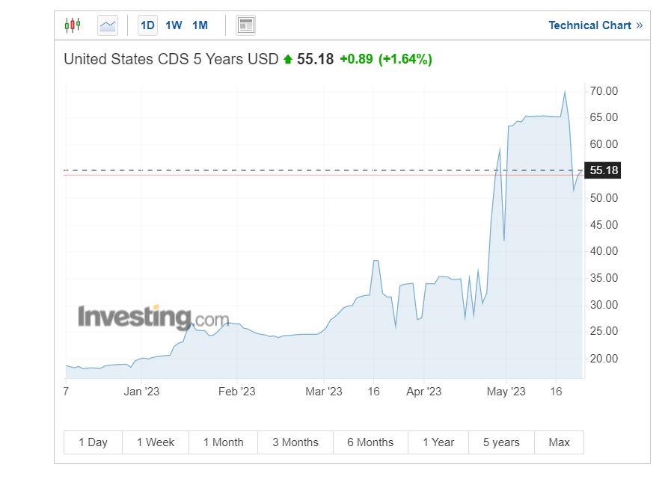Choose the 5 years range

(501, 442)
